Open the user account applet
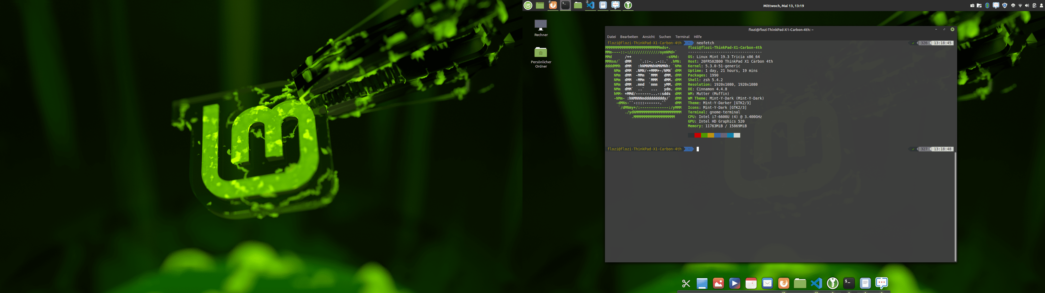The width and height of the screenshot is (1045, 293). [1041, 6]
